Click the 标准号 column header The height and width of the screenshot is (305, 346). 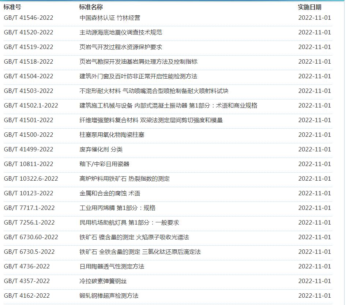(12, 7)
